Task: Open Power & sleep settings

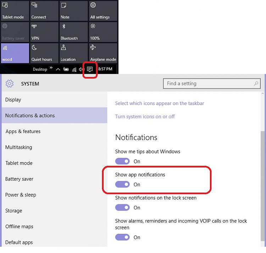Action: click(x=55, y=194)
